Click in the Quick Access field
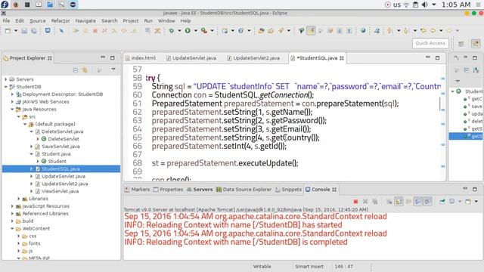 [430, 43]
